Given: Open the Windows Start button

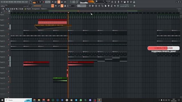Looking at the screenshot, I should pos(2,100).
